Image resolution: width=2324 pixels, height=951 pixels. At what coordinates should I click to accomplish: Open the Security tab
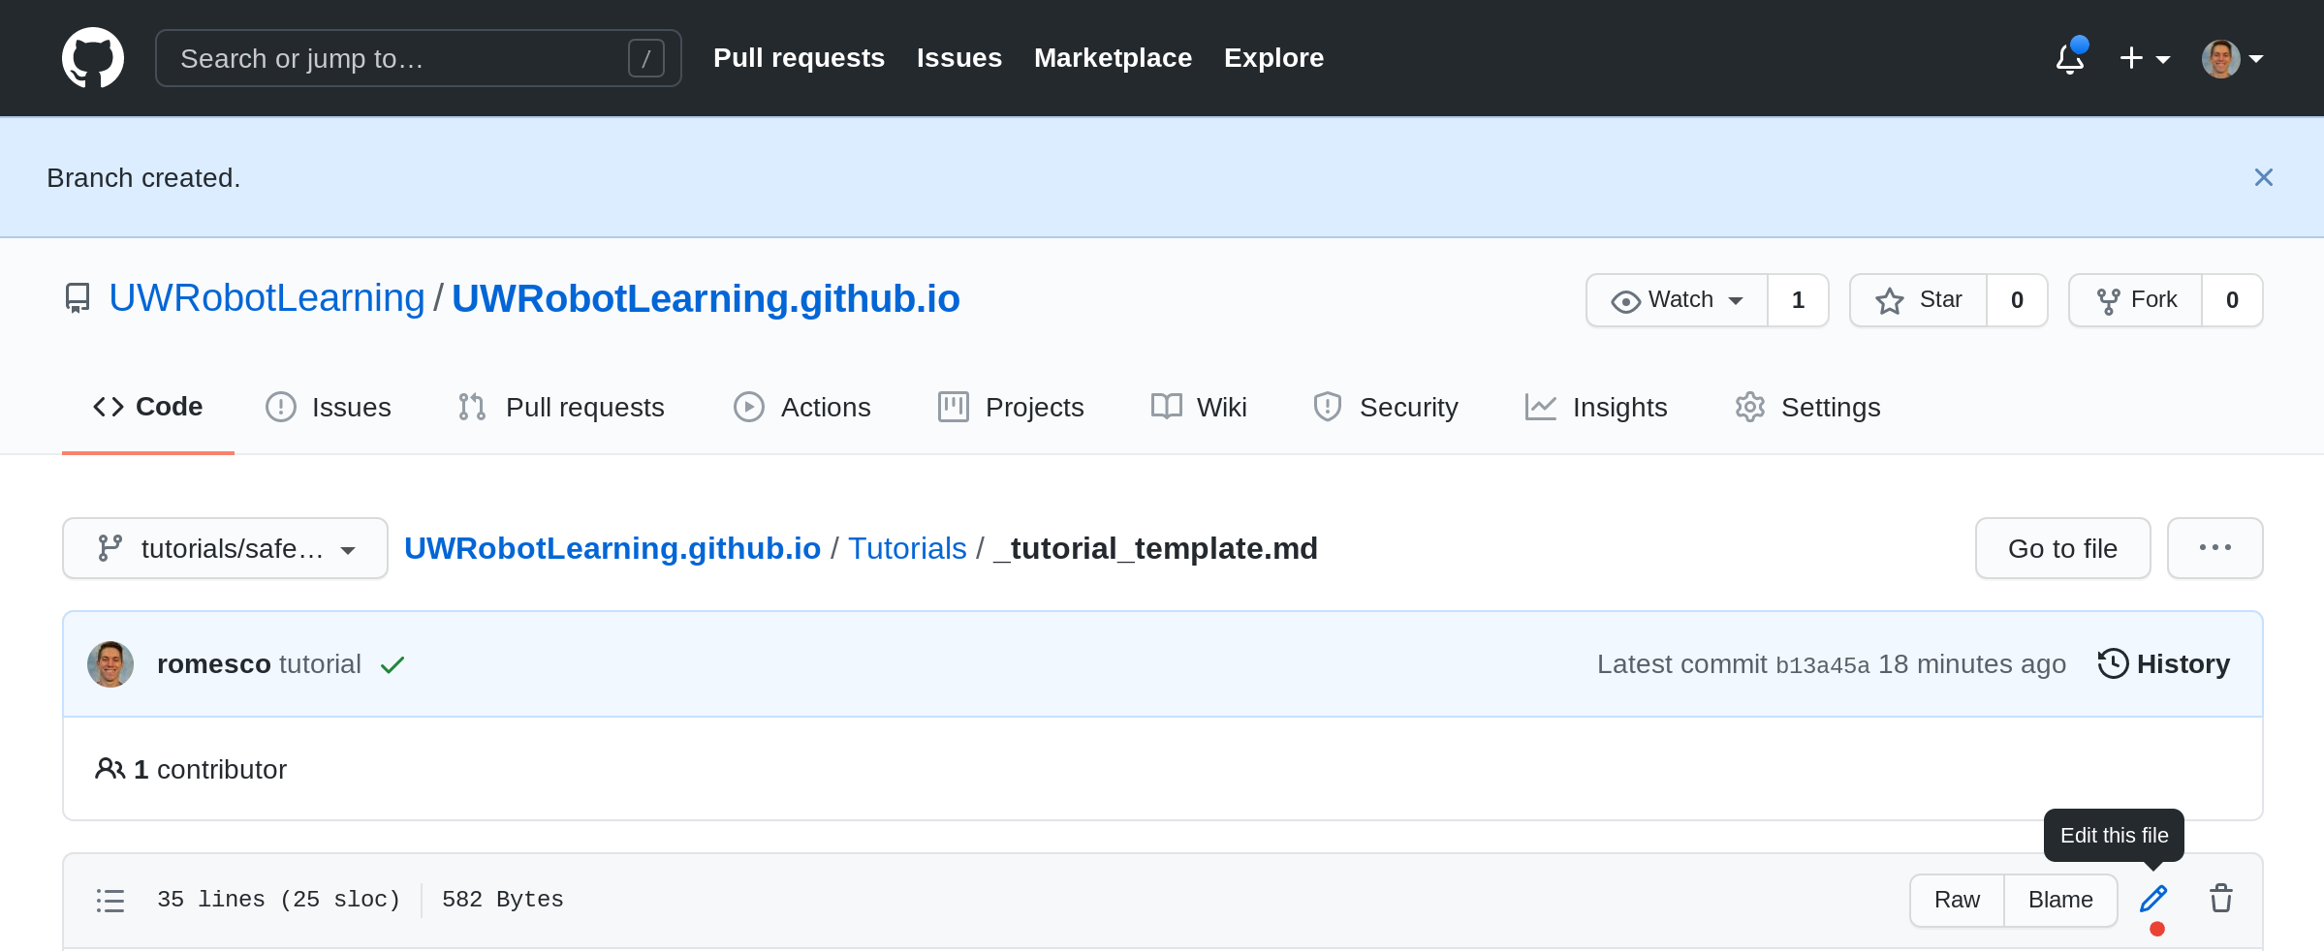(x=1385, y=407)
